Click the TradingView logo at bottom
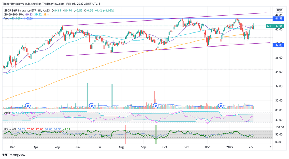Image resolution: width=289 pixels, height=159 pixels. click(x=14, y=155)
